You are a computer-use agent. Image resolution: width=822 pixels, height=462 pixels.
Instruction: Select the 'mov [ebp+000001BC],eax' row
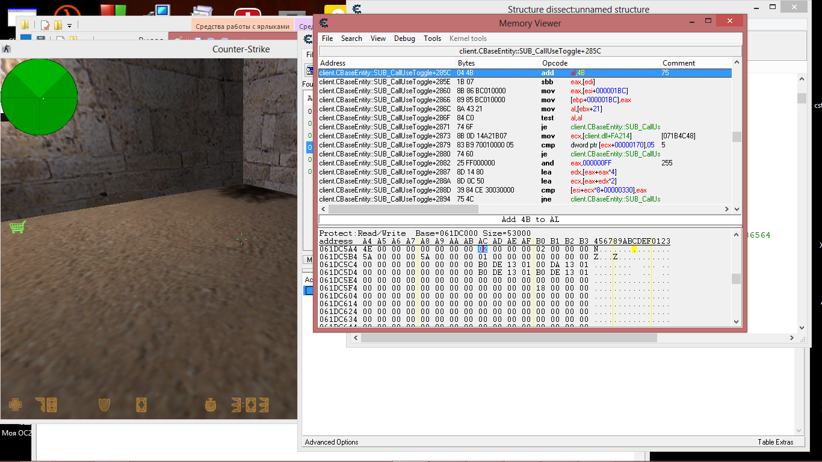coord(525,100)
